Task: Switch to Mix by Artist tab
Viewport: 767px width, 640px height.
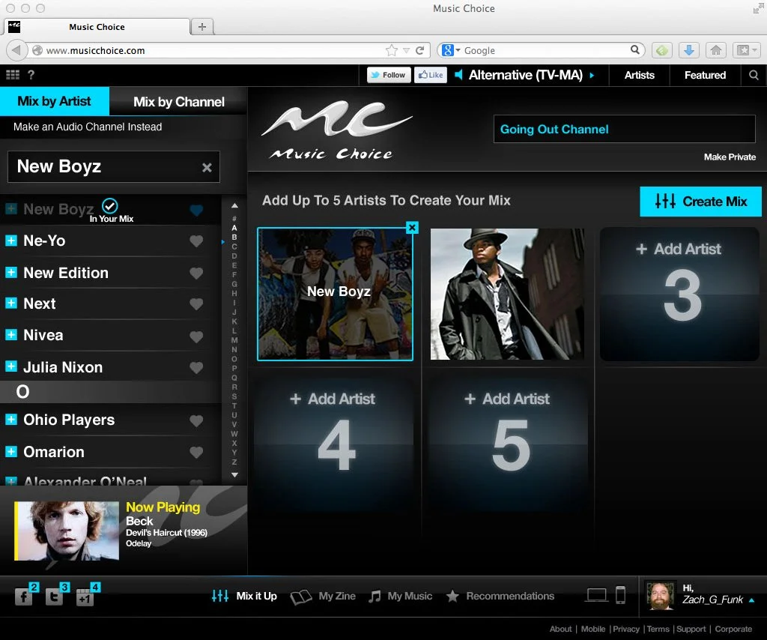Action: tap(54, 101)
